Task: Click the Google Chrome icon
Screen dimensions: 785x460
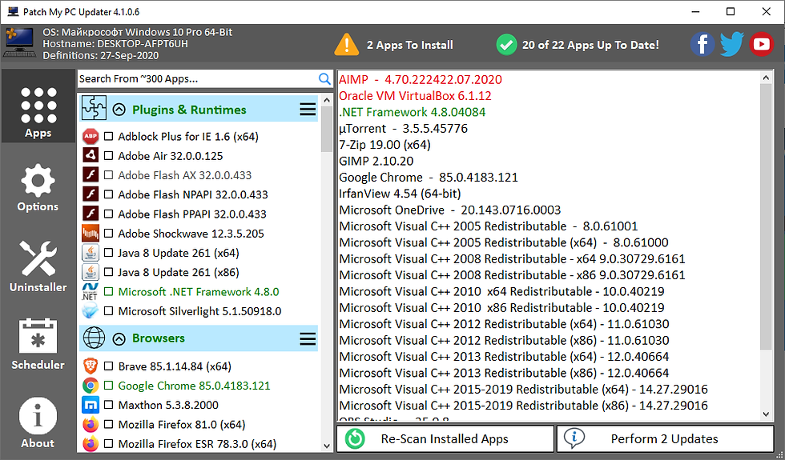Action: click(x=91, y=386)
